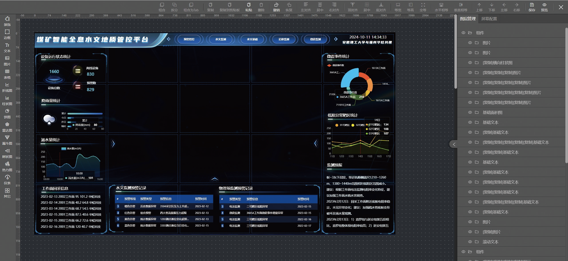The width and height of the screenshot is (568, 261).
Task: Select the 仪表 gauge component
Action: tap(7, 180)
